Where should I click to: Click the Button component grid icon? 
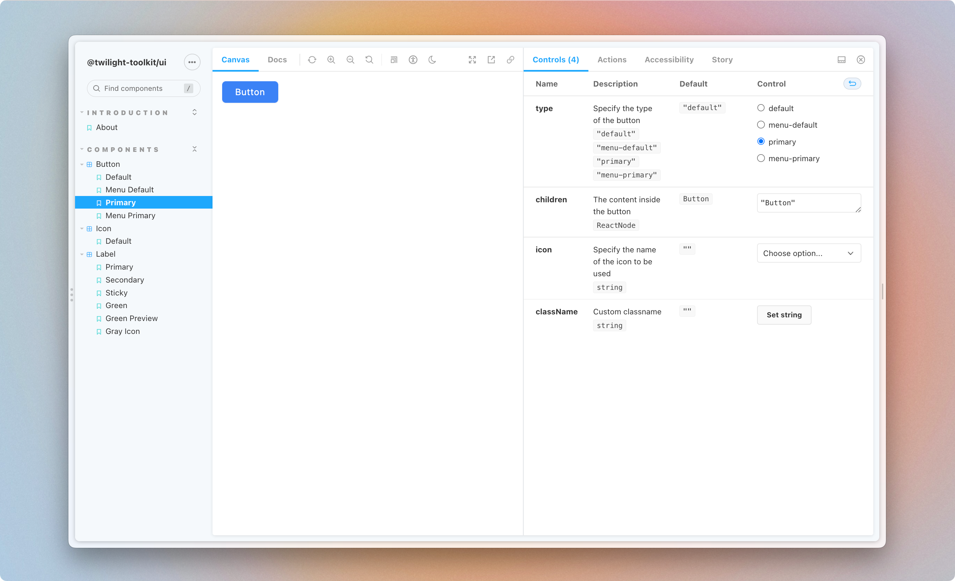point(89,164)
